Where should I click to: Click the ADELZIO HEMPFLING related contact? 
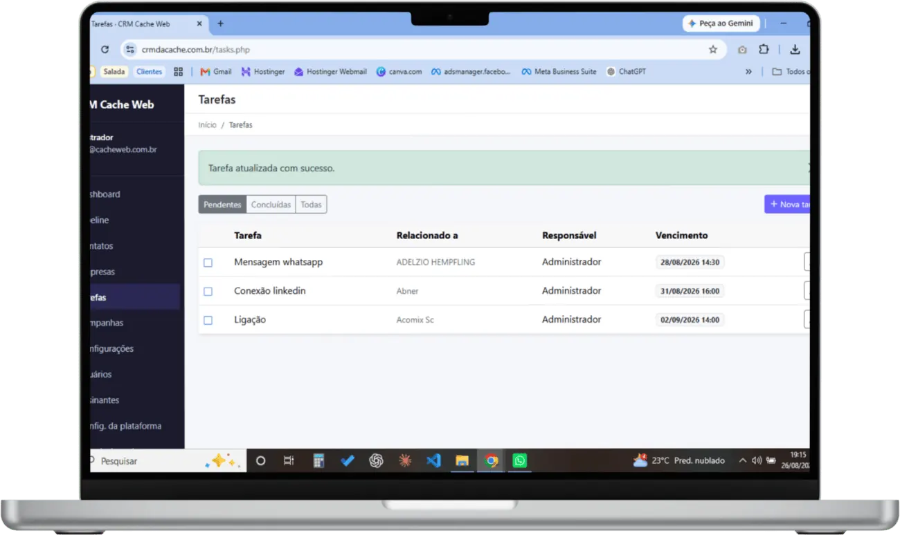(x=435, y=263)
